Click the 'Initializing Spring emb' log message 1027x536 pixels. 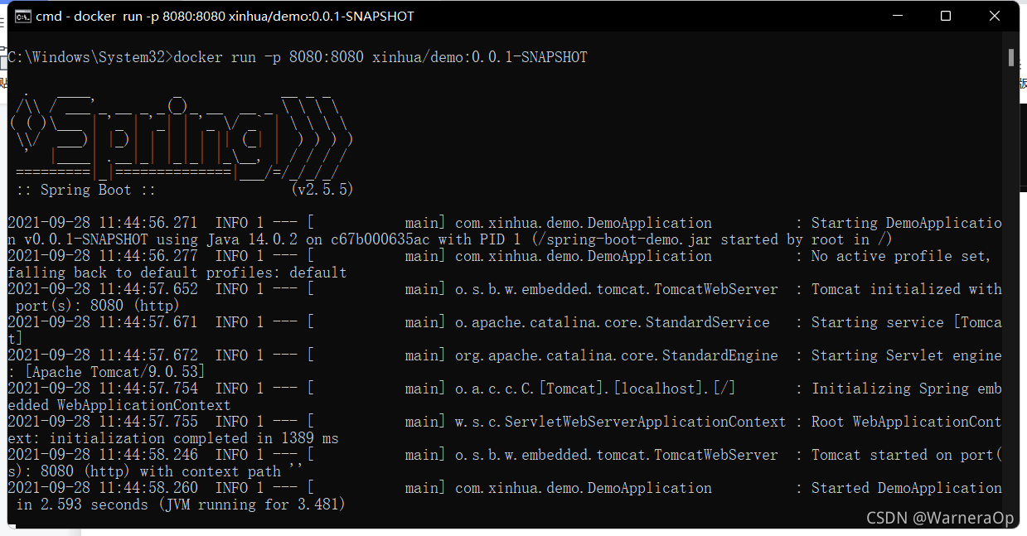click(x=906, y=389)
